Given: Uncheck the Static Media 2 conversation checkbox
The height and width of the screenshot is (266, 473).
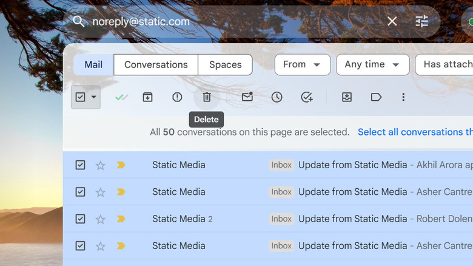Looking at the screenshot, I should point(80,219).
